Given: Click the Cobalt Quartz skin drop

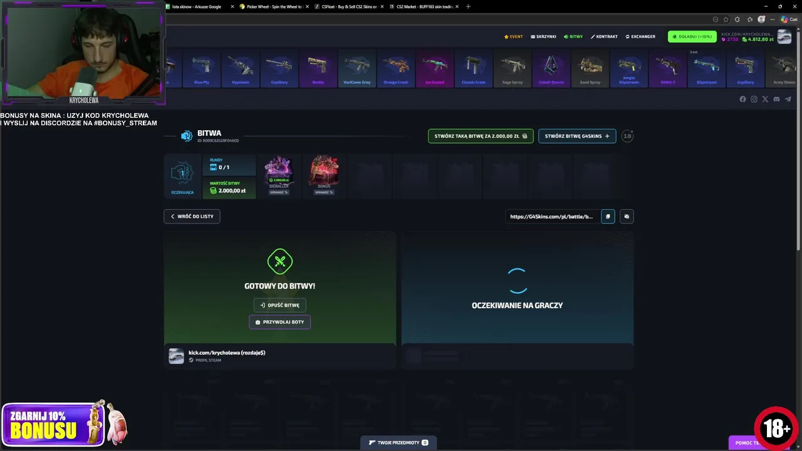Looking at the screenshot, I should pyautogui.click(x=551, y=70).
